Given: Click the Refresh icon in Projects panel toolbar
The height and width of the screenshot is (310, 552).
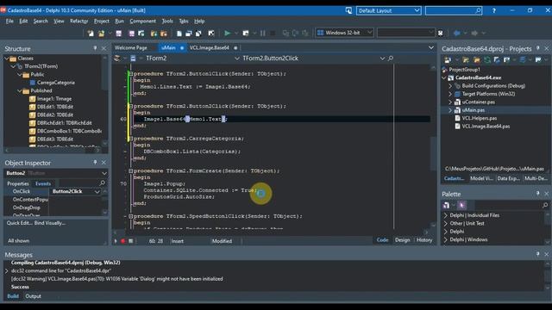Looking at the screenshot, I should [486, 60].
